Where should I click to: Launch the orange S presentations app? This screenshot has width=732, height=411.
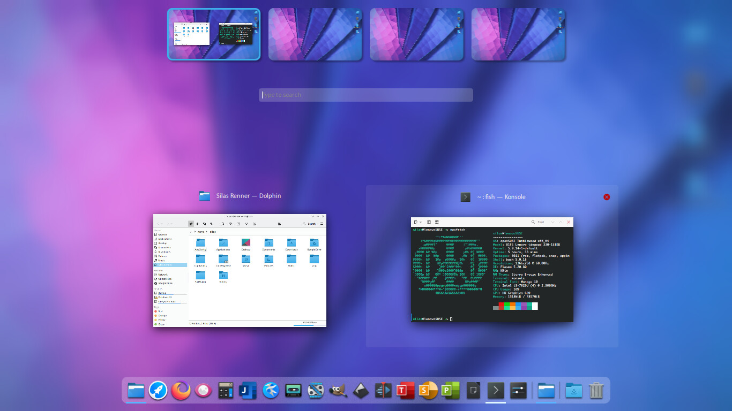428,391
